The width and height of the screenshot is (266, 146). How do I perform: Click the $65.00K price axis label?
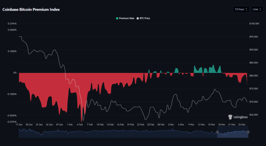click(x=254, y=115)
